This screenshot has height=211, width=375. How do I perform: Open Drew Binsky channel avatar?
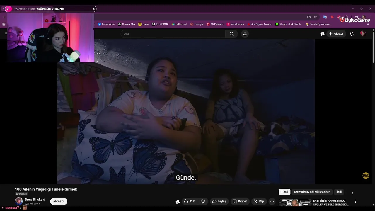(19, 201)
